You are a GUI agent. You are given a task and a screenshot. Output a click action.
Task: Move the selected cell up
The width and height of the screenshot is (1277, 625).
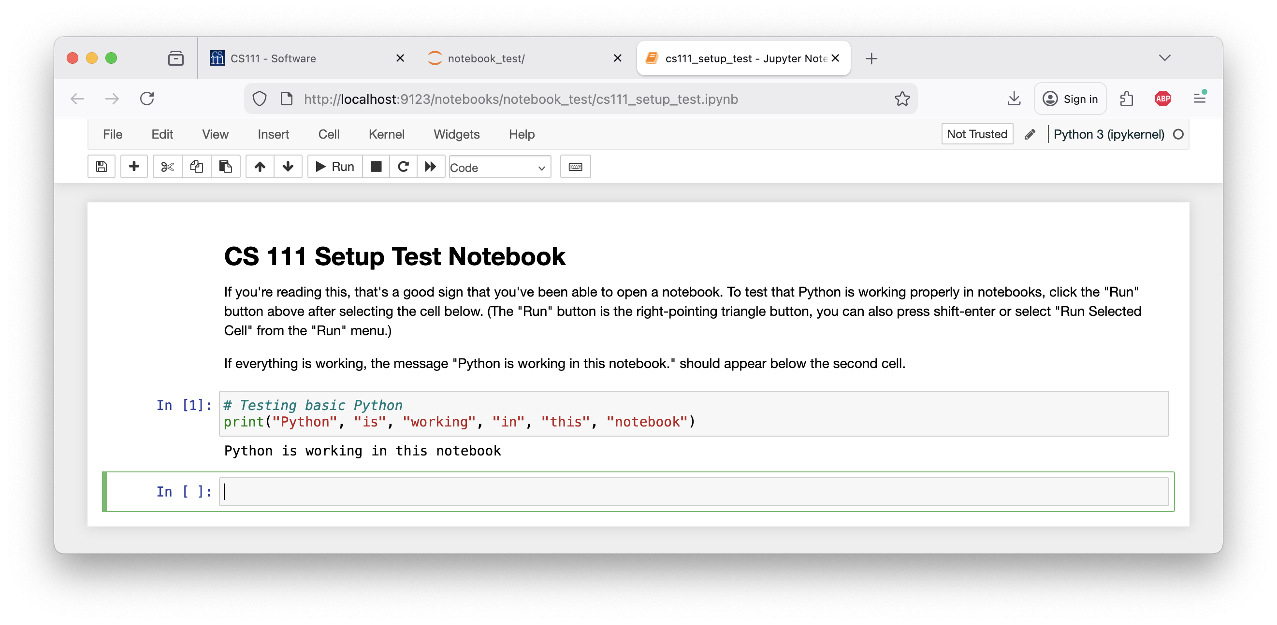click(260, 167)
